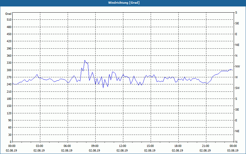Click the 03:00 time label
The height and width of the screenshot is (154, 246).
tap(40, 146)
